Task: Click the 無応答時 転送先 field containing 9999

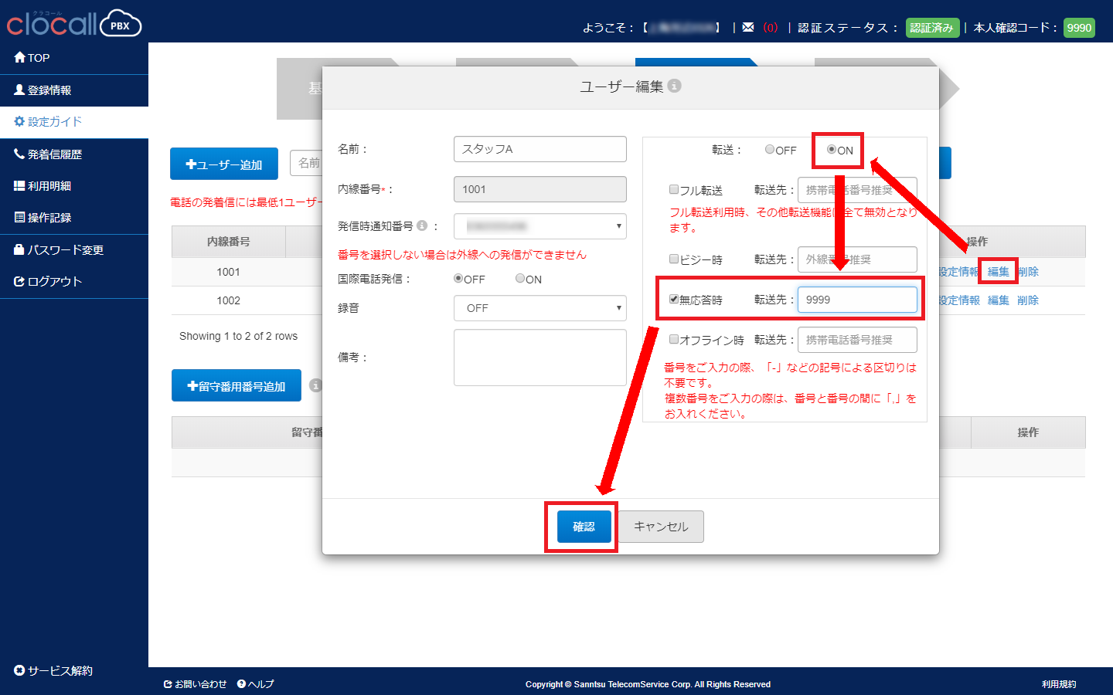Action: pos(857,300)
